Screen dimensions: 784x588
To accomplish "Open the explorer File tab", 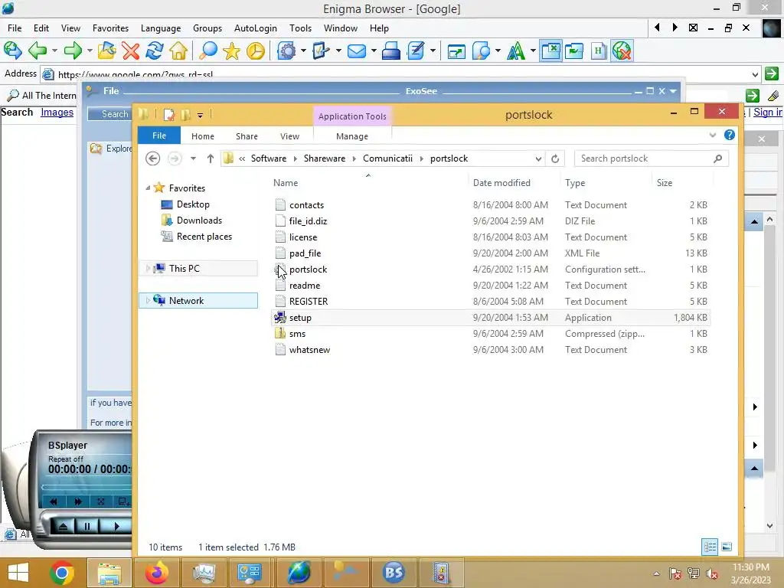I will [x=159, y=136].
